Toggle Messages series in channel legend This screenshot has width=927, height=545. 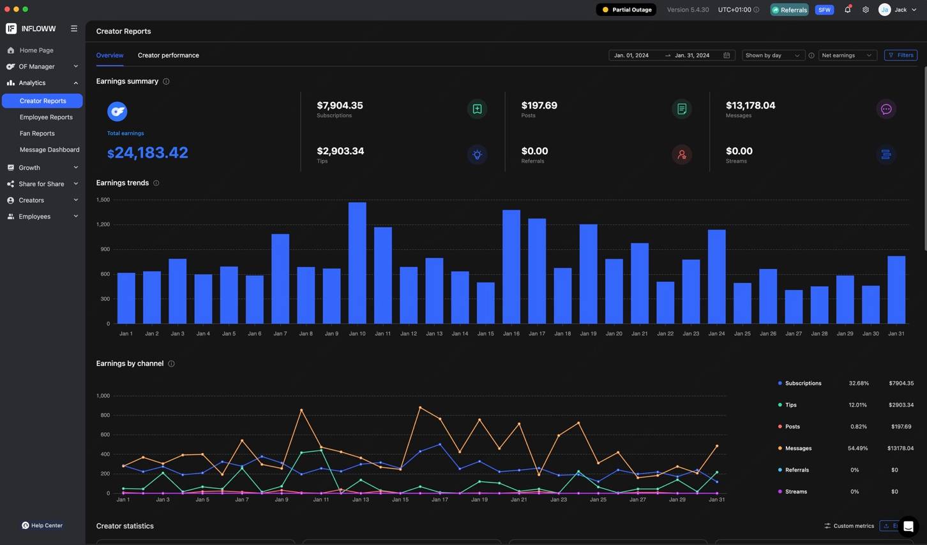click(x=795, y=449)
